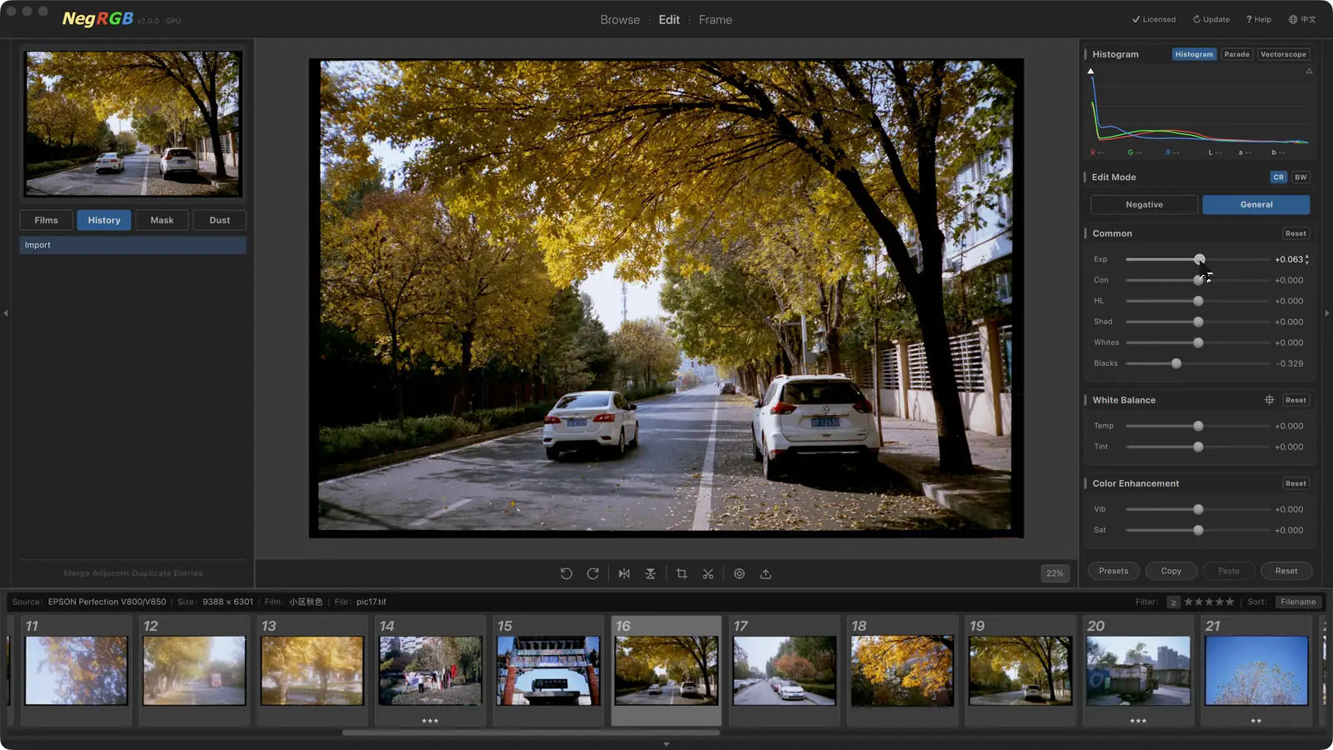Viewport: 1333px width, 750px height.
Task: Toggle the CR color edit mode
Action: (x=1278, y=177)
